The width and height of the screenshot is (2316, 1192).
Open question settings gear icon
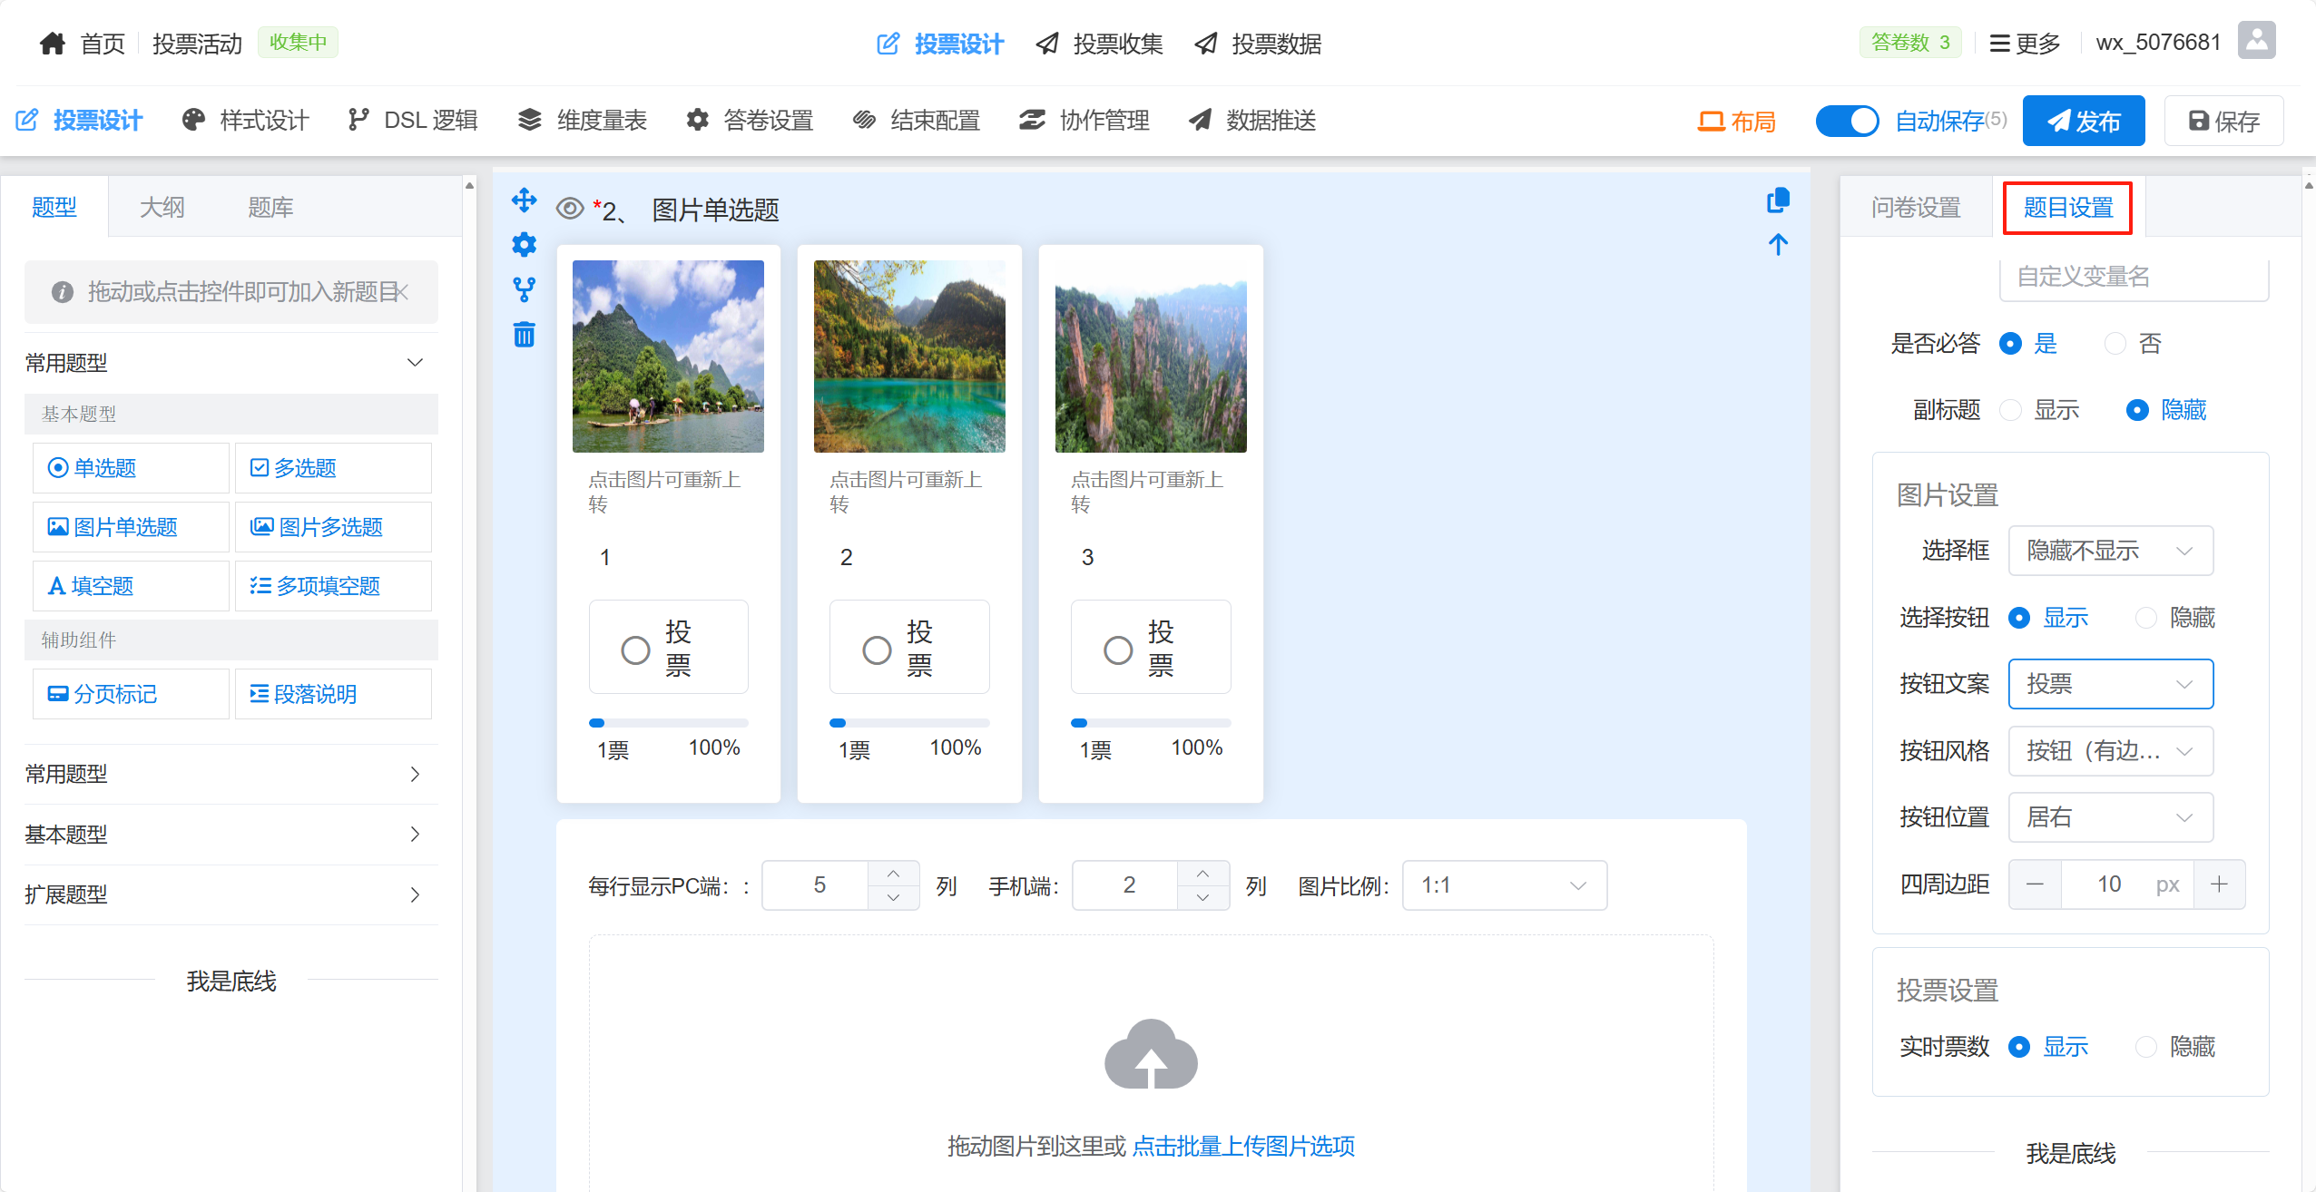tap(524, 244)
